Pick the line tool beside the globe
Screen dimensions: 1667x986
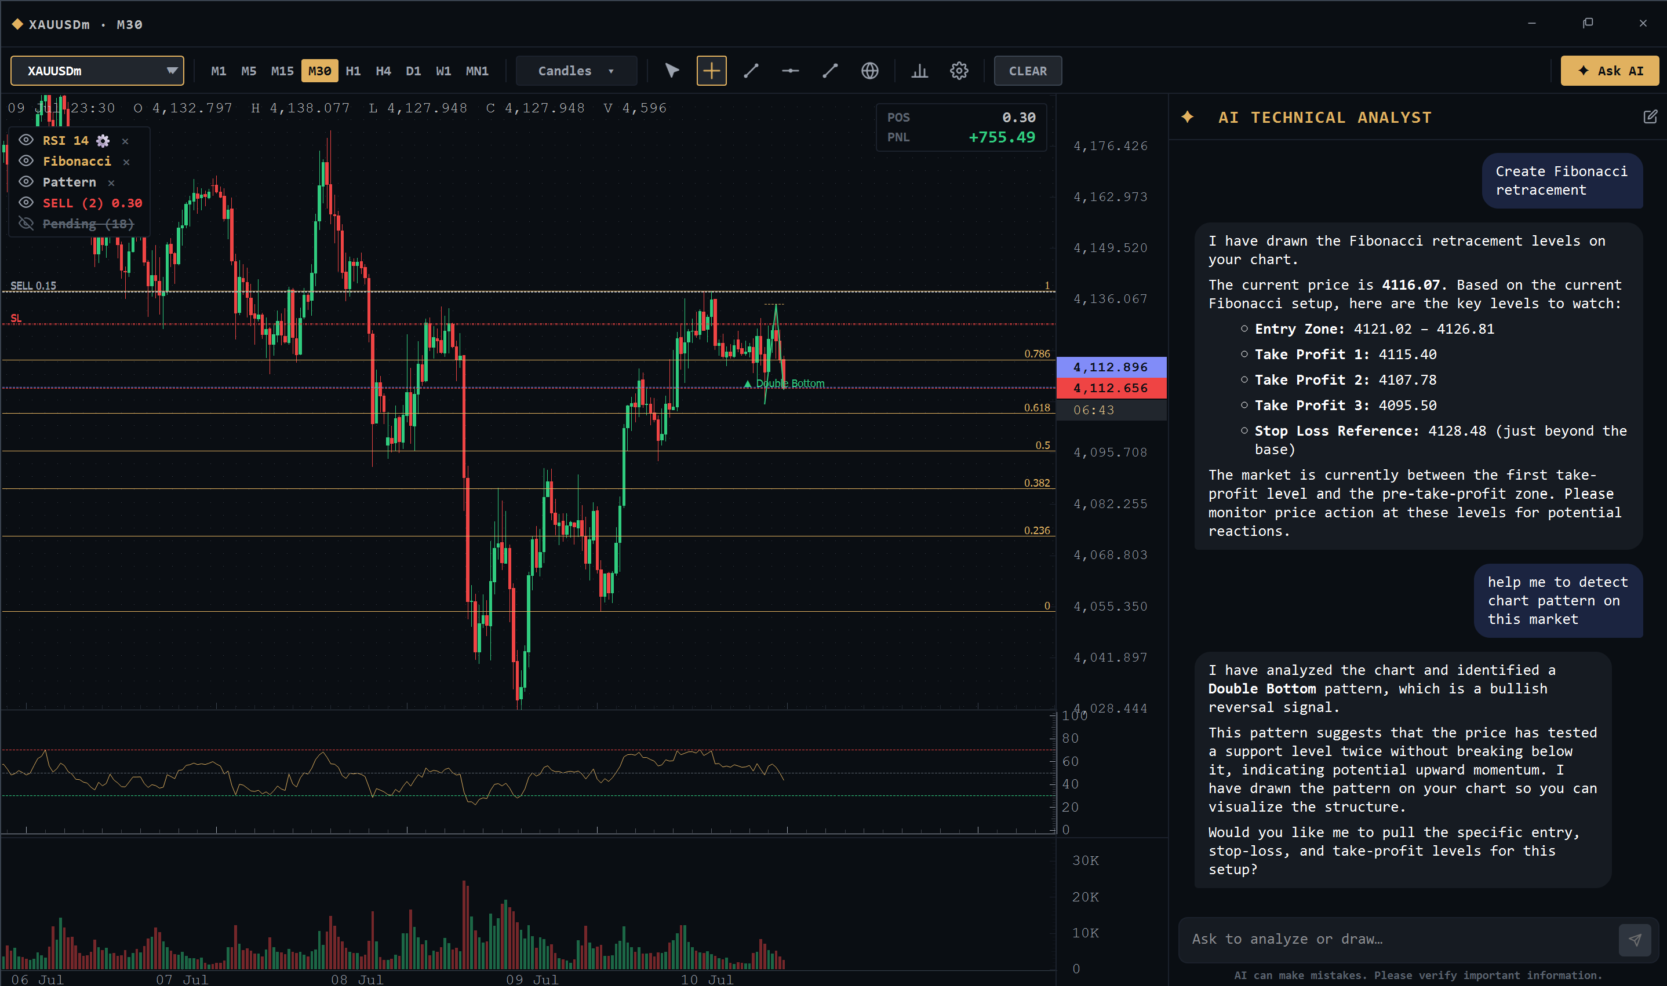pos(830,71)
